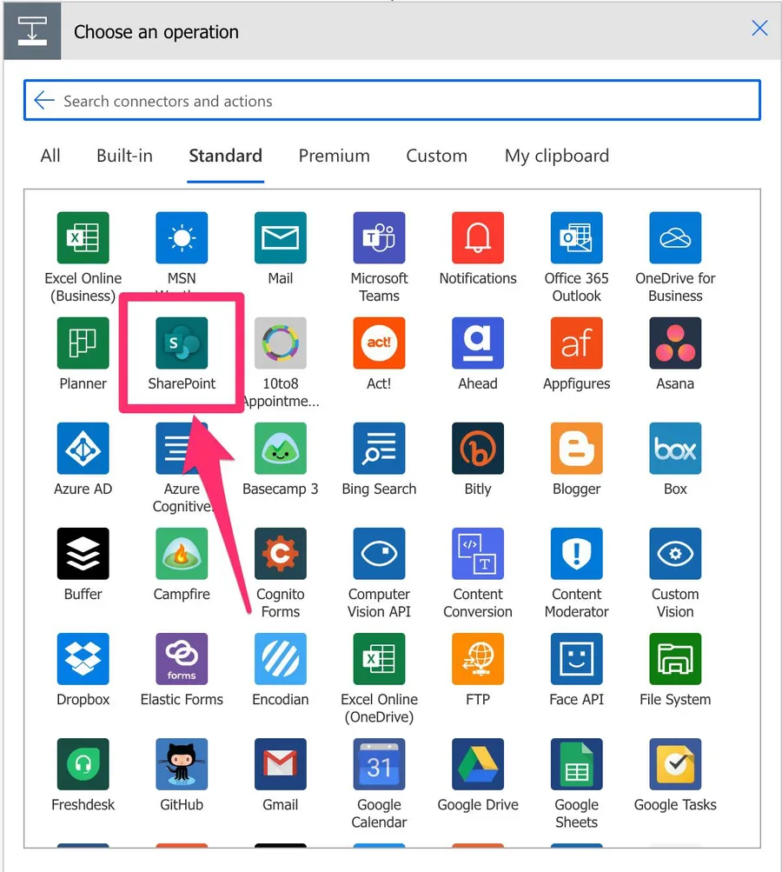Select the OneDrive for Business connector
The image size is (782, 872).
[x=675, y=238]
